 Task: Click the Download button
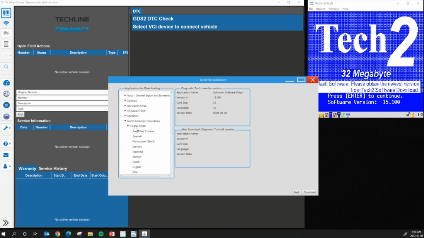[x=310, y=192]
